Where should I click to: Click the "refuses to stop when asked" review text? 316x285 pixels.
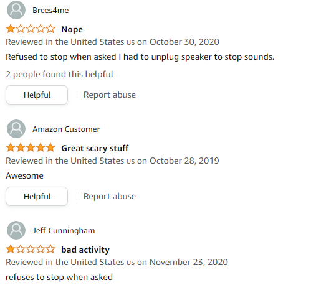[x=59, y=277]
